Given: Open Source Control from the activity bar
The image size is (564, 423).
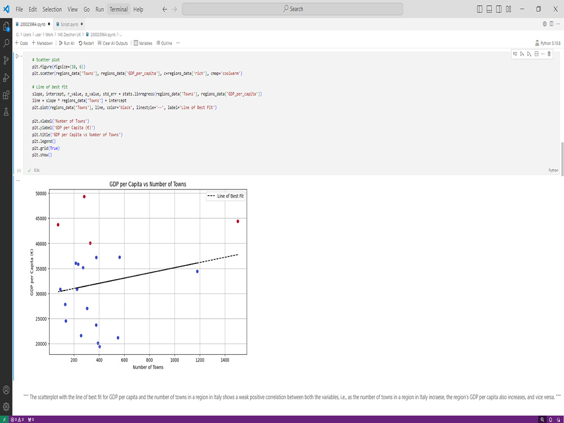Looking at the screenshot, I should 7,59.
